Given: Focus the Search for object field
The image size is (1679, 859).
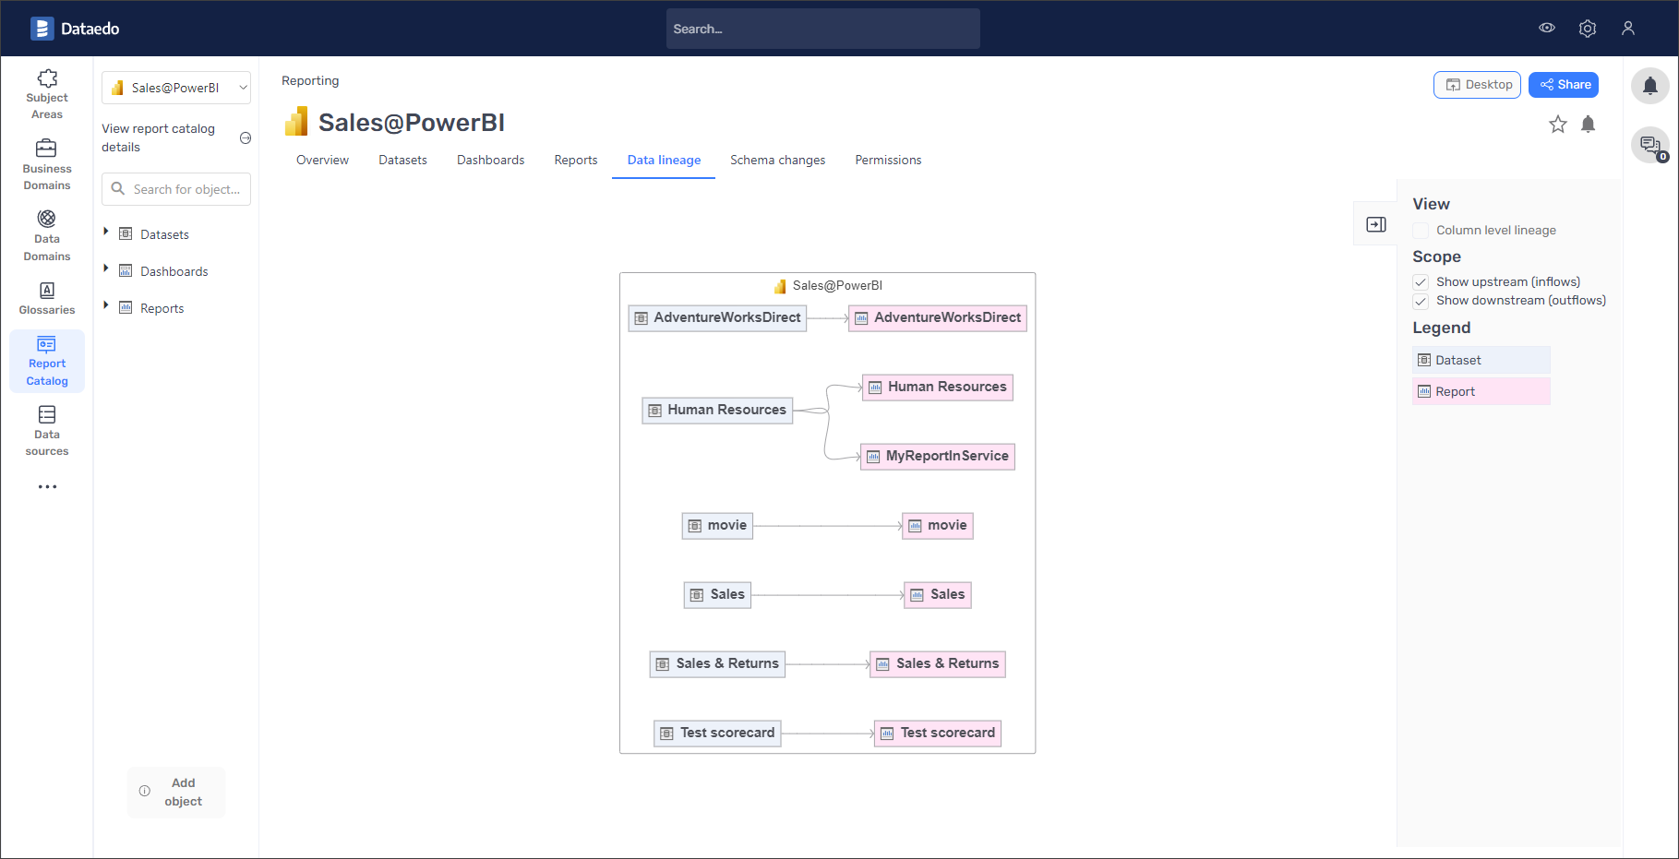Looking at the screenshot, I should point(176,189).
